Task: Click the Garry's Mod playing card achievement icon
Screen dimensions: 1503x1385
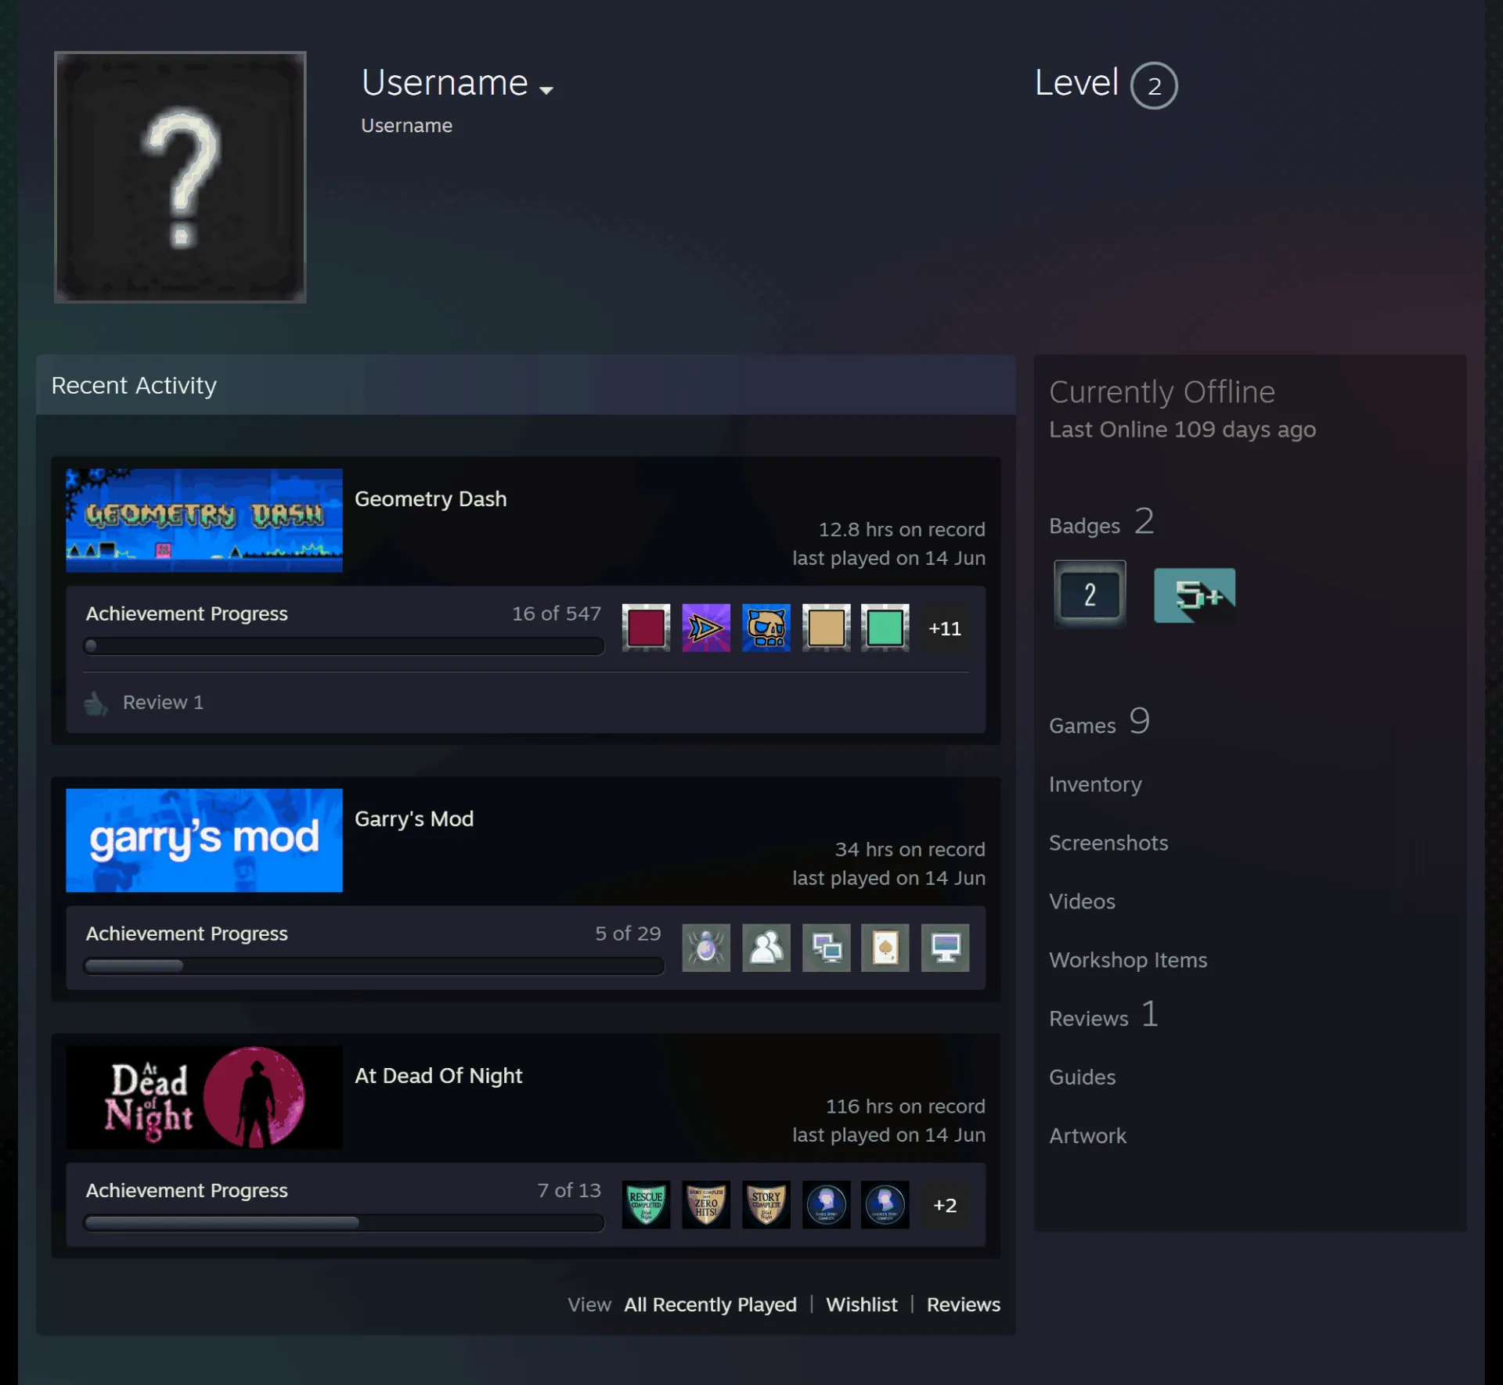Action: click(x=885, y=948)
